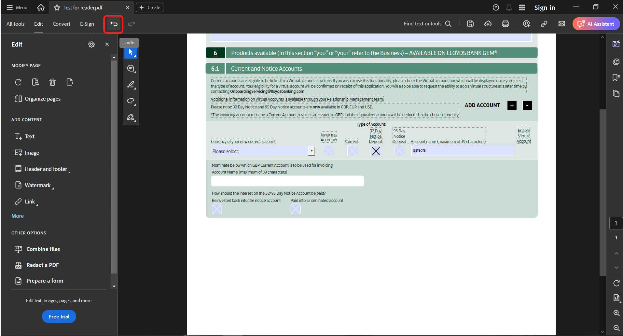Click the add account plus button
623x336 pixels.
pos(512,105)
